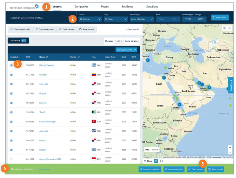Open the Gebang/Pertamina 8002 vessel link
Viewport: 236px width, 178px height.
pyautogui.click(x=50, y=159)
